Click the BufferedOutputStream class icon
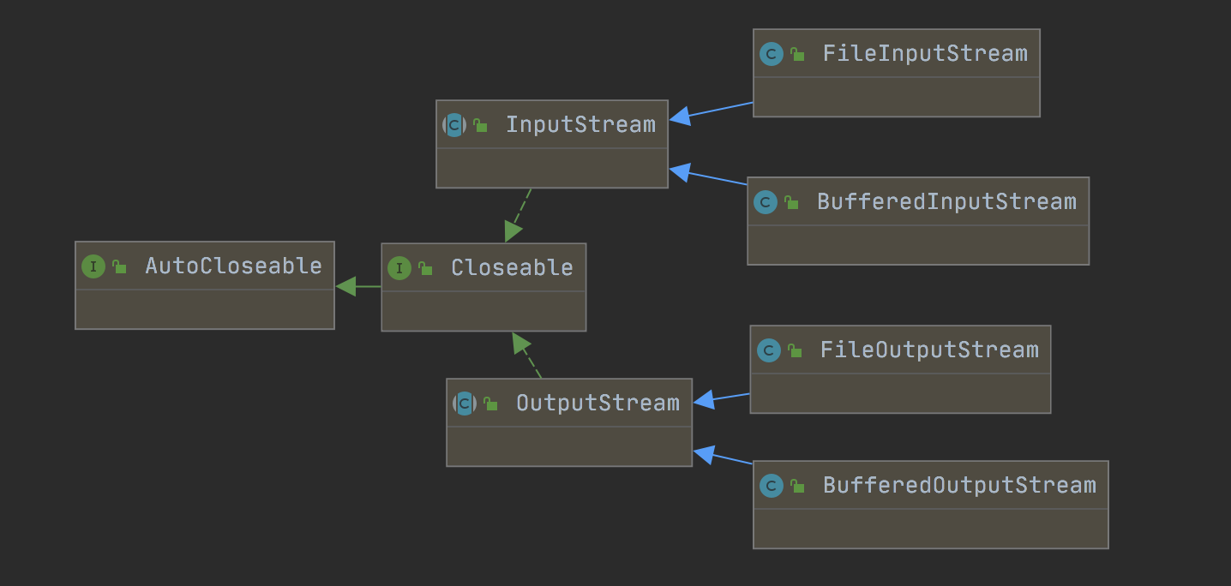 (x=772, y=486)
